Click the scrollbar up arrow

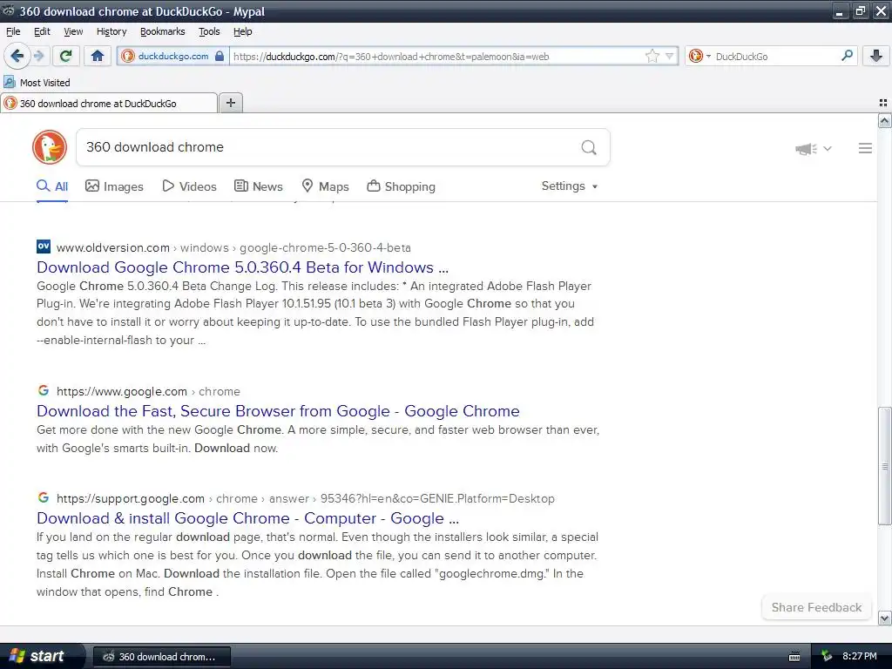point(884,120)
